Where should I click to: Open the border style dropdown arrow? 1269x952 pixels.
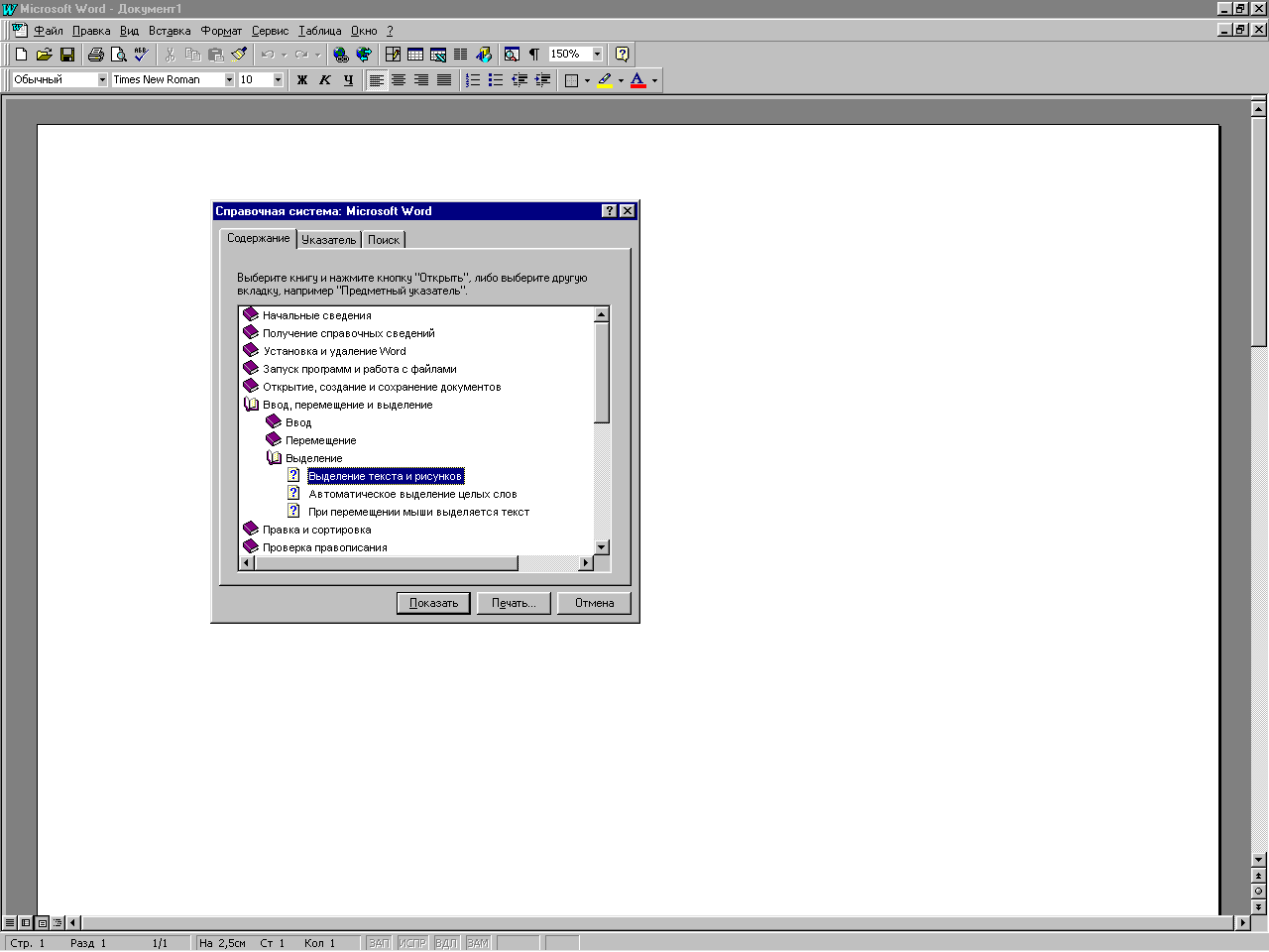click(x=587, y=80)
